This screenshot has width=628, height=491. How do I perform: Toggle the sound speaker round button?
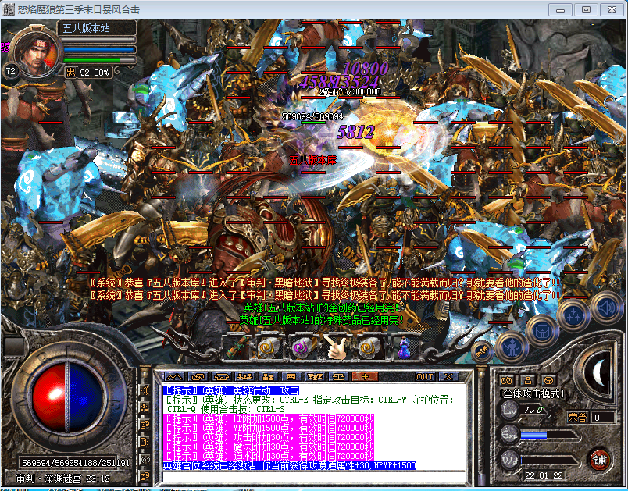click(x=606, y=308)
